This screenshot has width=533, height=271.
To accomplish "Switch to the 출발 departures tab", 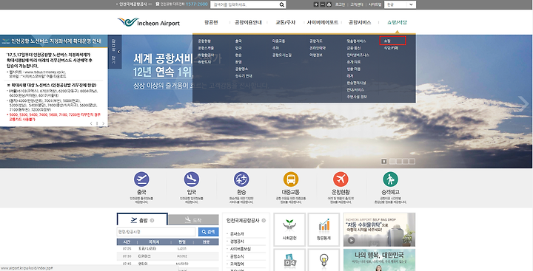I will click(x=142, y=220).
